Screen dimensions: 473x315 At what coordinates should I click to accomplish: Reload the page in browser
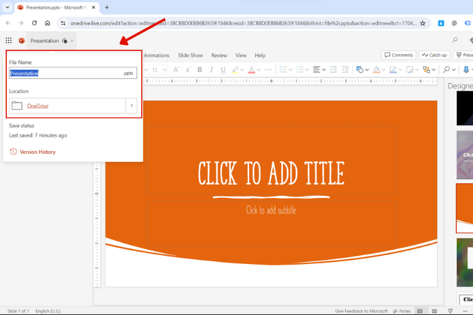click(35, 23)
